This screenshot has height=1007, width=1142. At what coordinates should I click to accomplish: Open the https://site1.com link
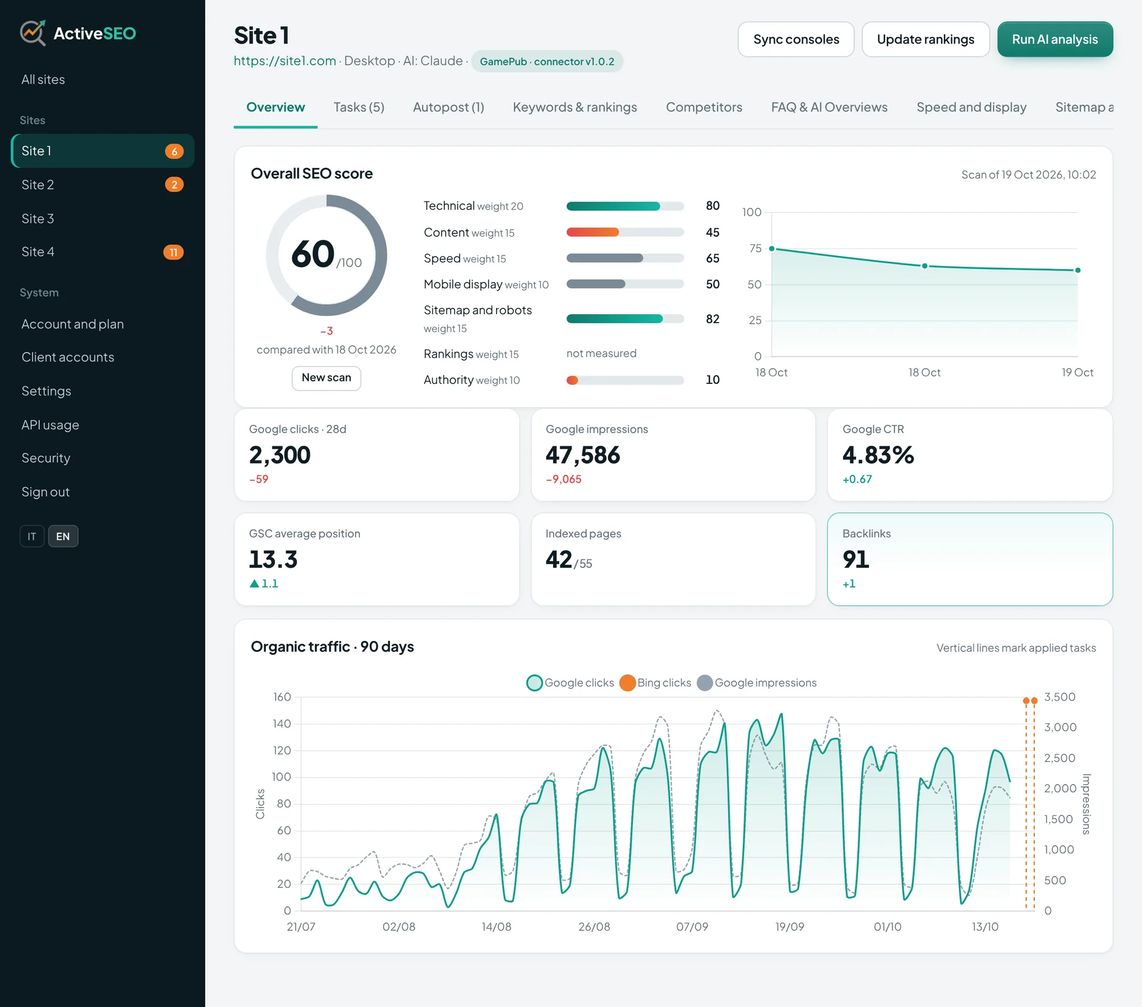click(285, 61)
